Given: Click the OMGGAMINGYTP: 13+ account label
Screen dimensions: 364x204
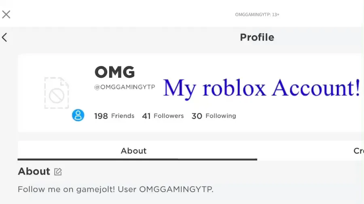Looking at the screenshot, I should [257, 15].
